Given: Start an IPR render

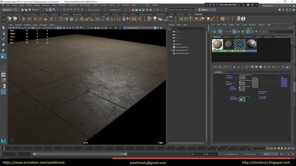Looking at the screenshot, I should click(140, 10).
